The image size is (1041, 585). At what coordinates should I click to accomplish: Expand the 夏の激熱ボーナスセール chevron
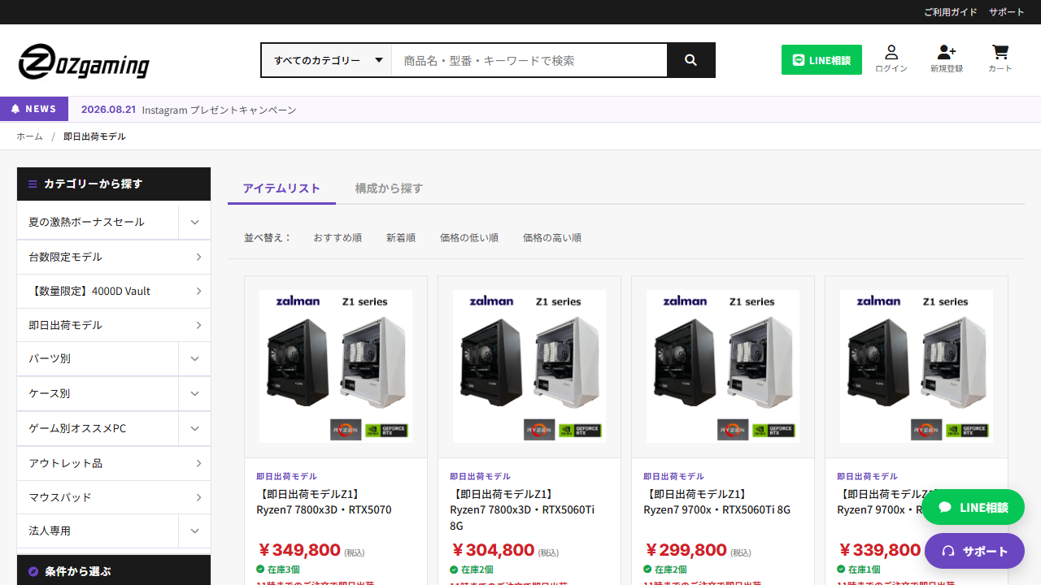pos(194,222)
